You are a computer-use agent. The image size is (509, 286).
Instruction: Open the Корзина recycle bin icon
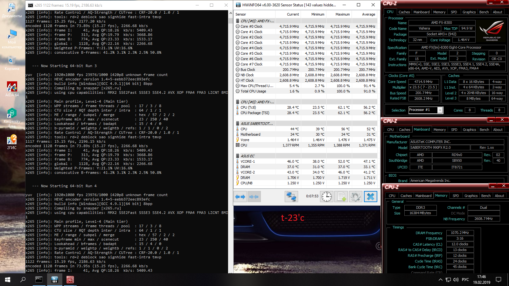[12, 63]
